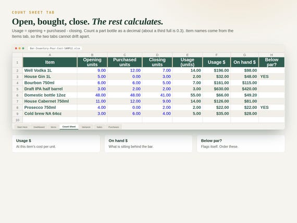Select row 1 header number
This screenshot has width=297, height=223.
pos(17,63)
